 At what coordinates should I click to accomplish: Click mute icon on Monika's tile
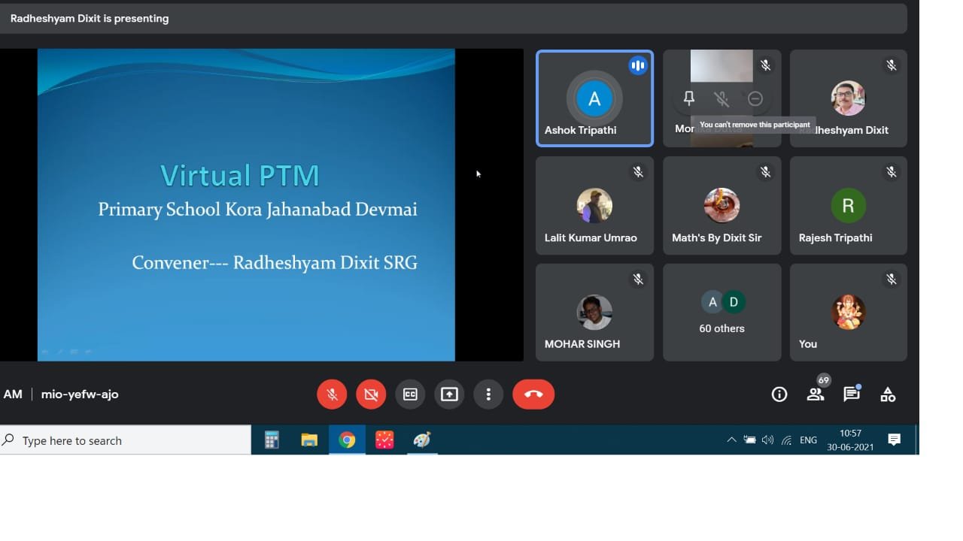(x=721, y=98)
